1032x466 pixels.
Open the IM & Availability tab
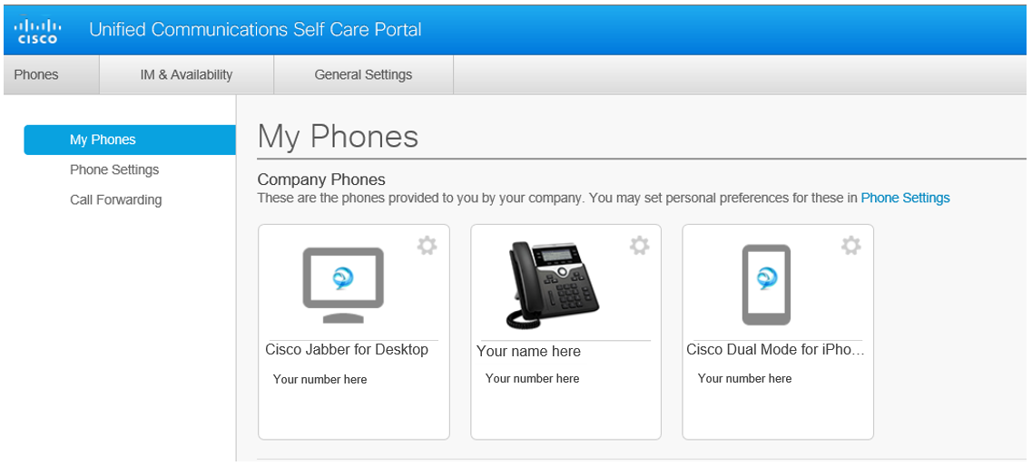click(x=186, y=75)
